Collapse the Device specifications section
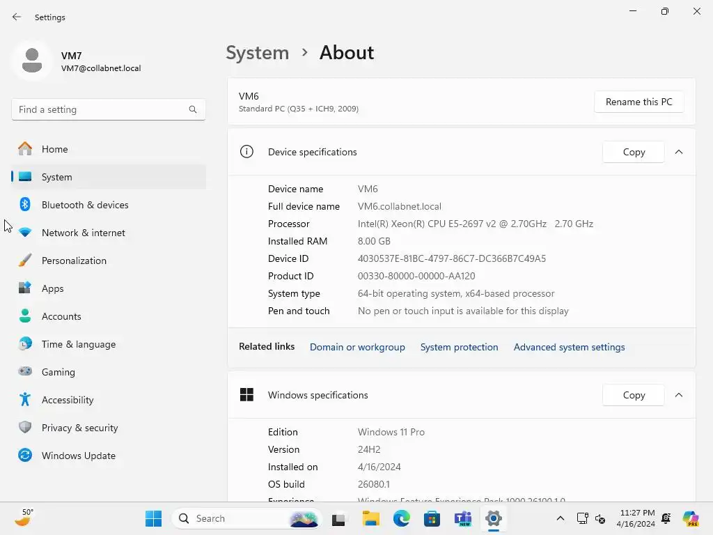Viewport: 713px width, 535px height. (678, 152)
